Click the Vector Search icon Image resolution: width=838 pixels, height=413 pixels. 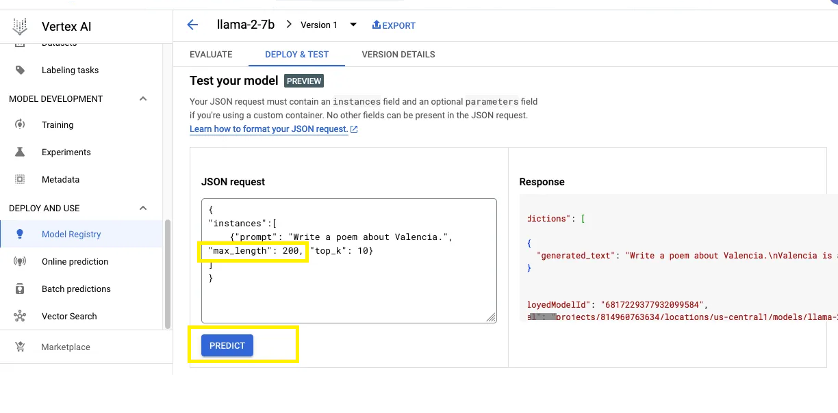pyautogui.click(x=20, y=316)
